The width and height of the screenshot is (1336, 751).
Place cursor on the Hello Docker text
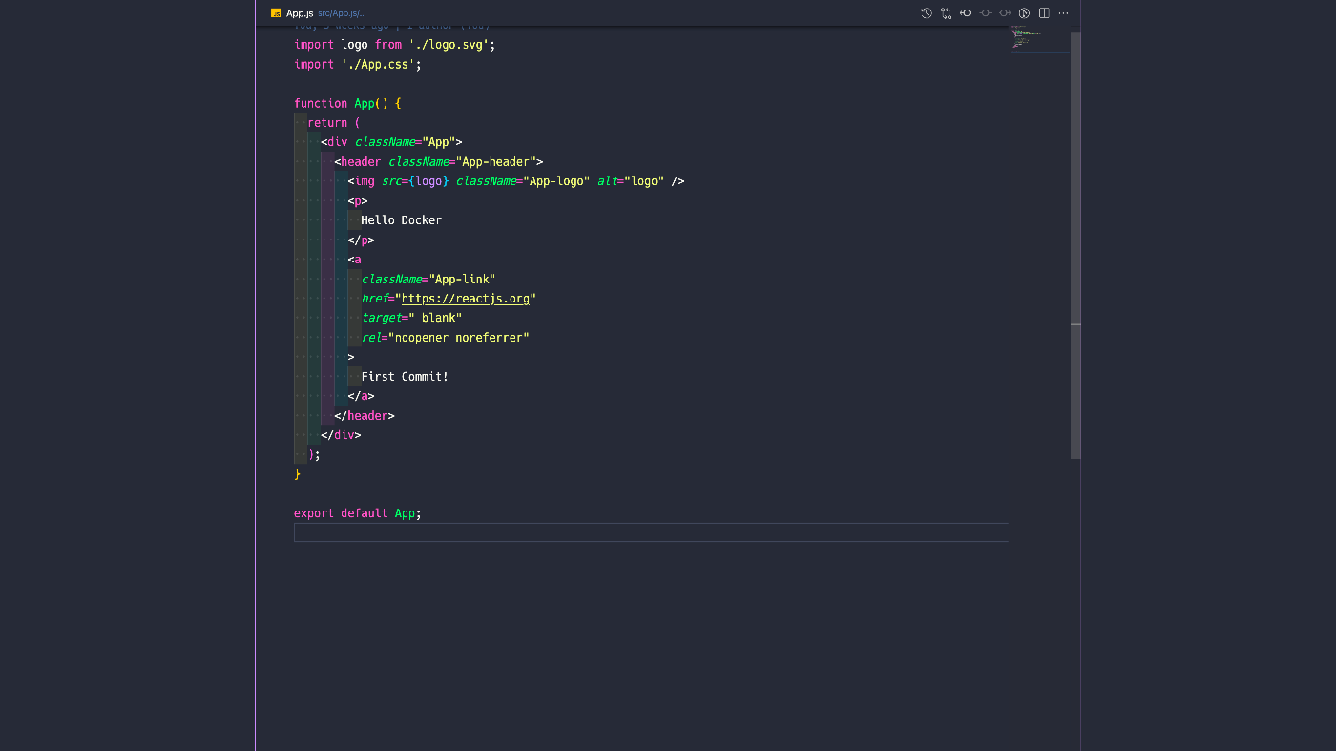pyautogui.click(x=401, y=219)
